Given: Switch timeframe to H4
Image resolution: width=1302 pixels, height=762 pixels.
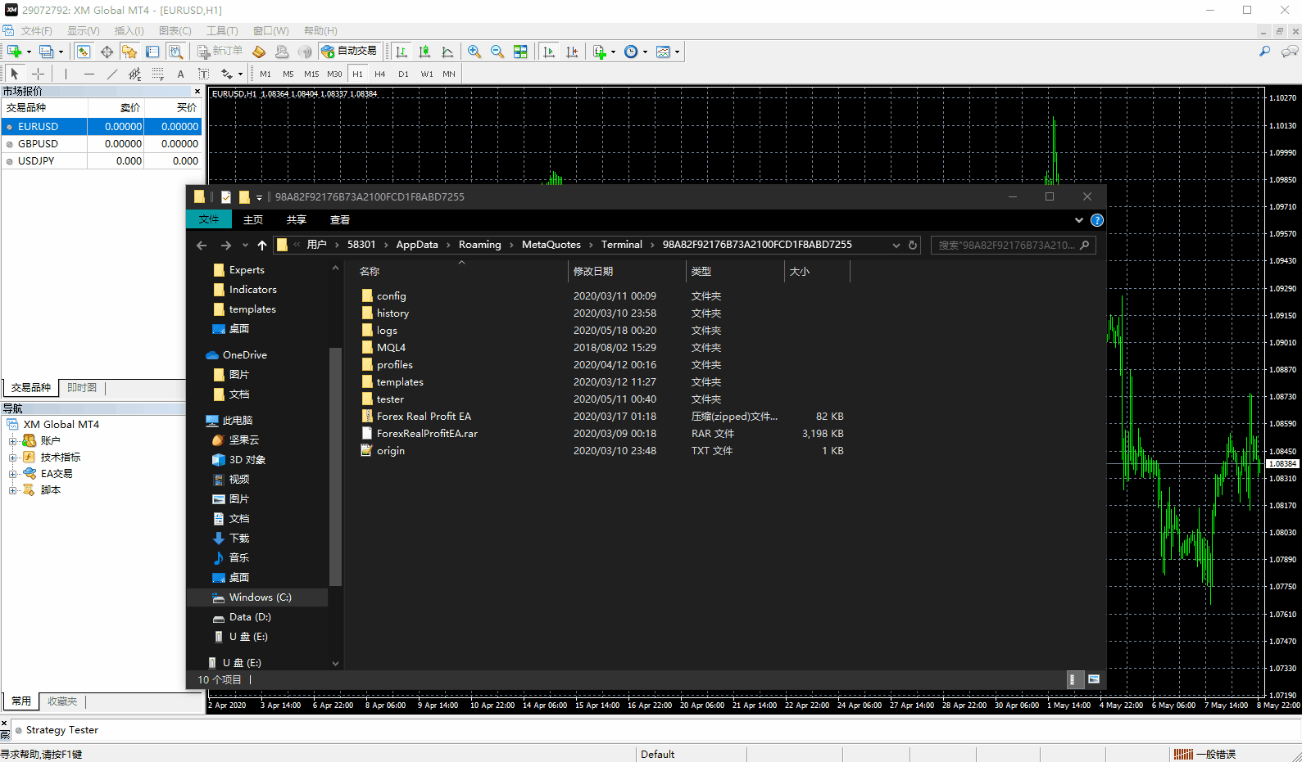Looking at the screenshot, I should (x=380, y=74).
